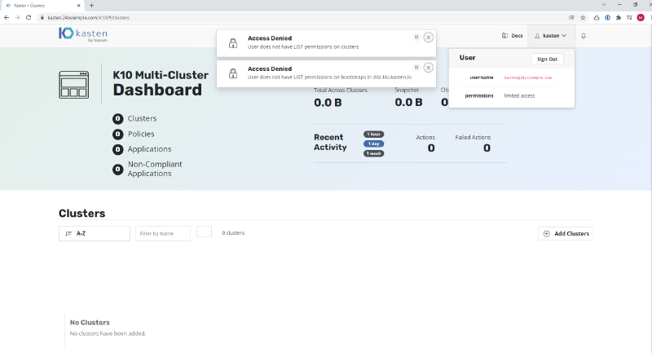Pause the clusters Access Denied notification timer
652x353 pixels.
coord(416,37)
